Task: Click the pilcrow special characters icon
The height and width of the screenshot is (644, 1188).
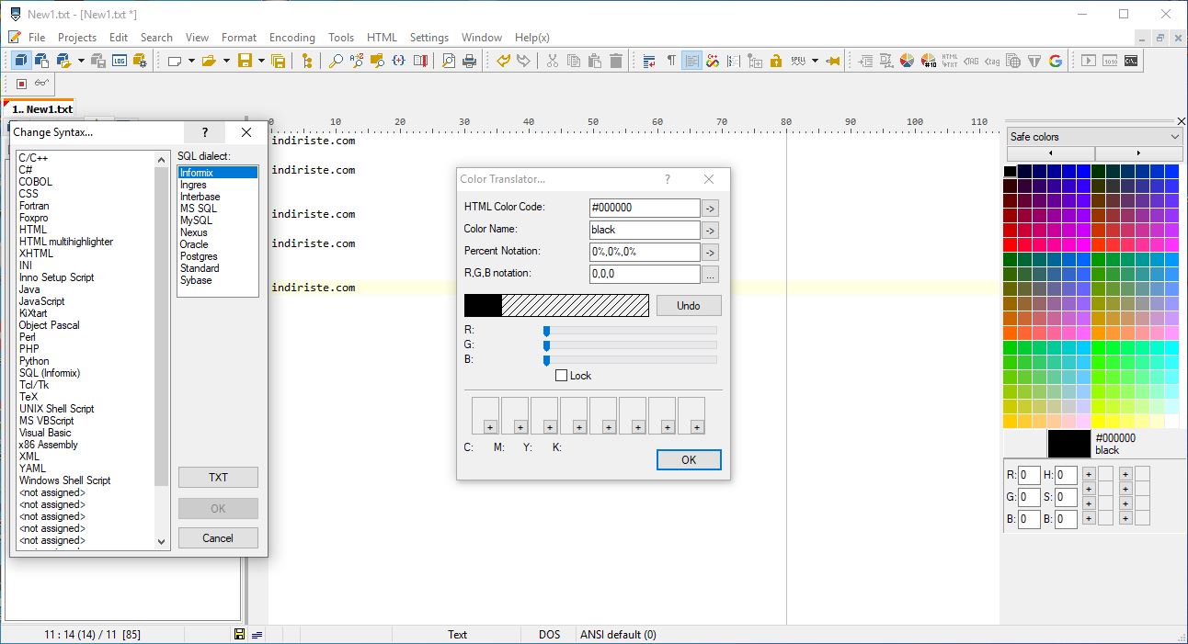Action: (671, 61)
